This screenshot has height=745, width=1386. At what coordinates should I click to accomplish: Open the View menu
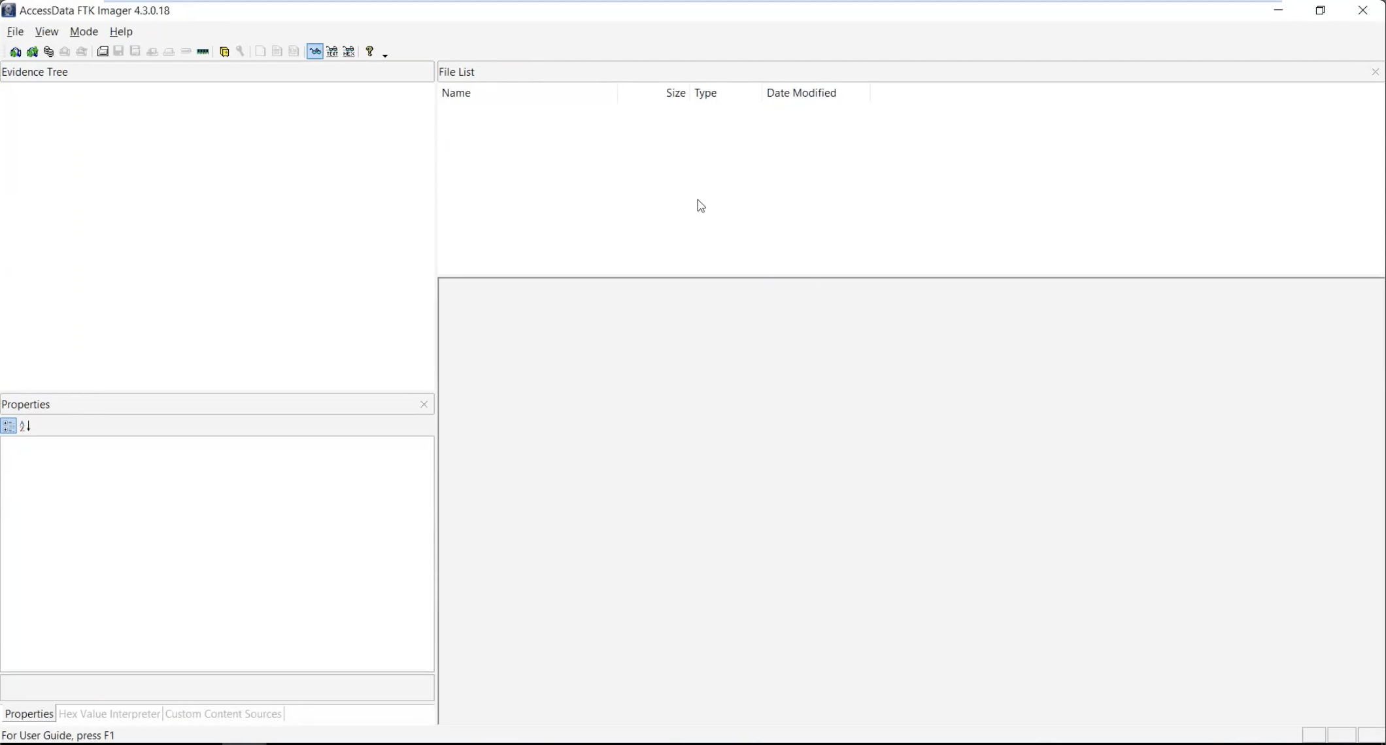(x=46, y=31)
